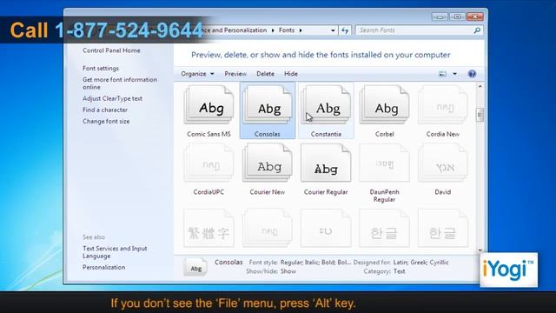
Task: Select the Cordia New font icon
Action: click(x=443, y=105)
